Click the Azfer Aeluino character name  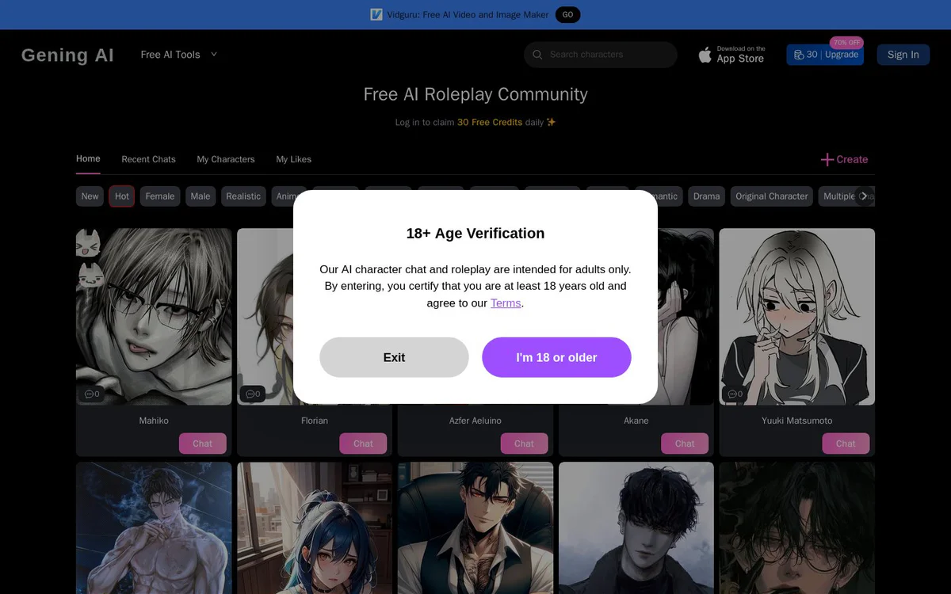coord(475,421)
